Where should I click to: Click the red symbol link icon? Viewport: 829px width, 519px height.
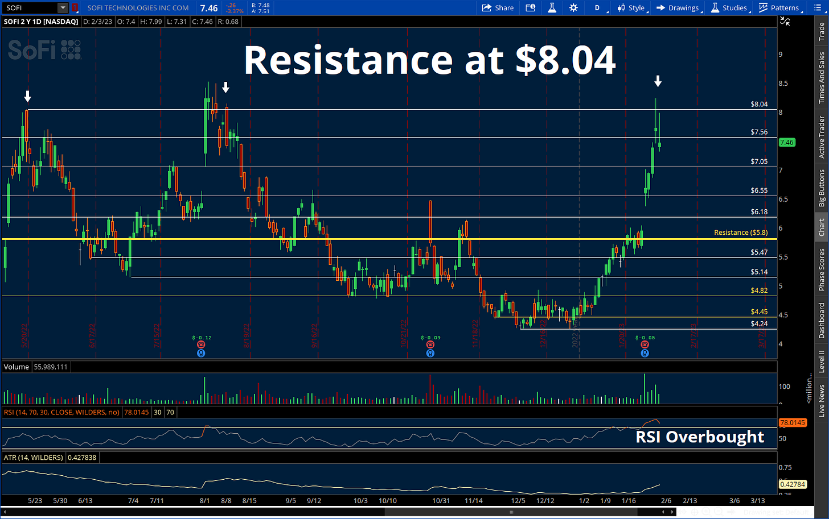(x=75, y=8)
